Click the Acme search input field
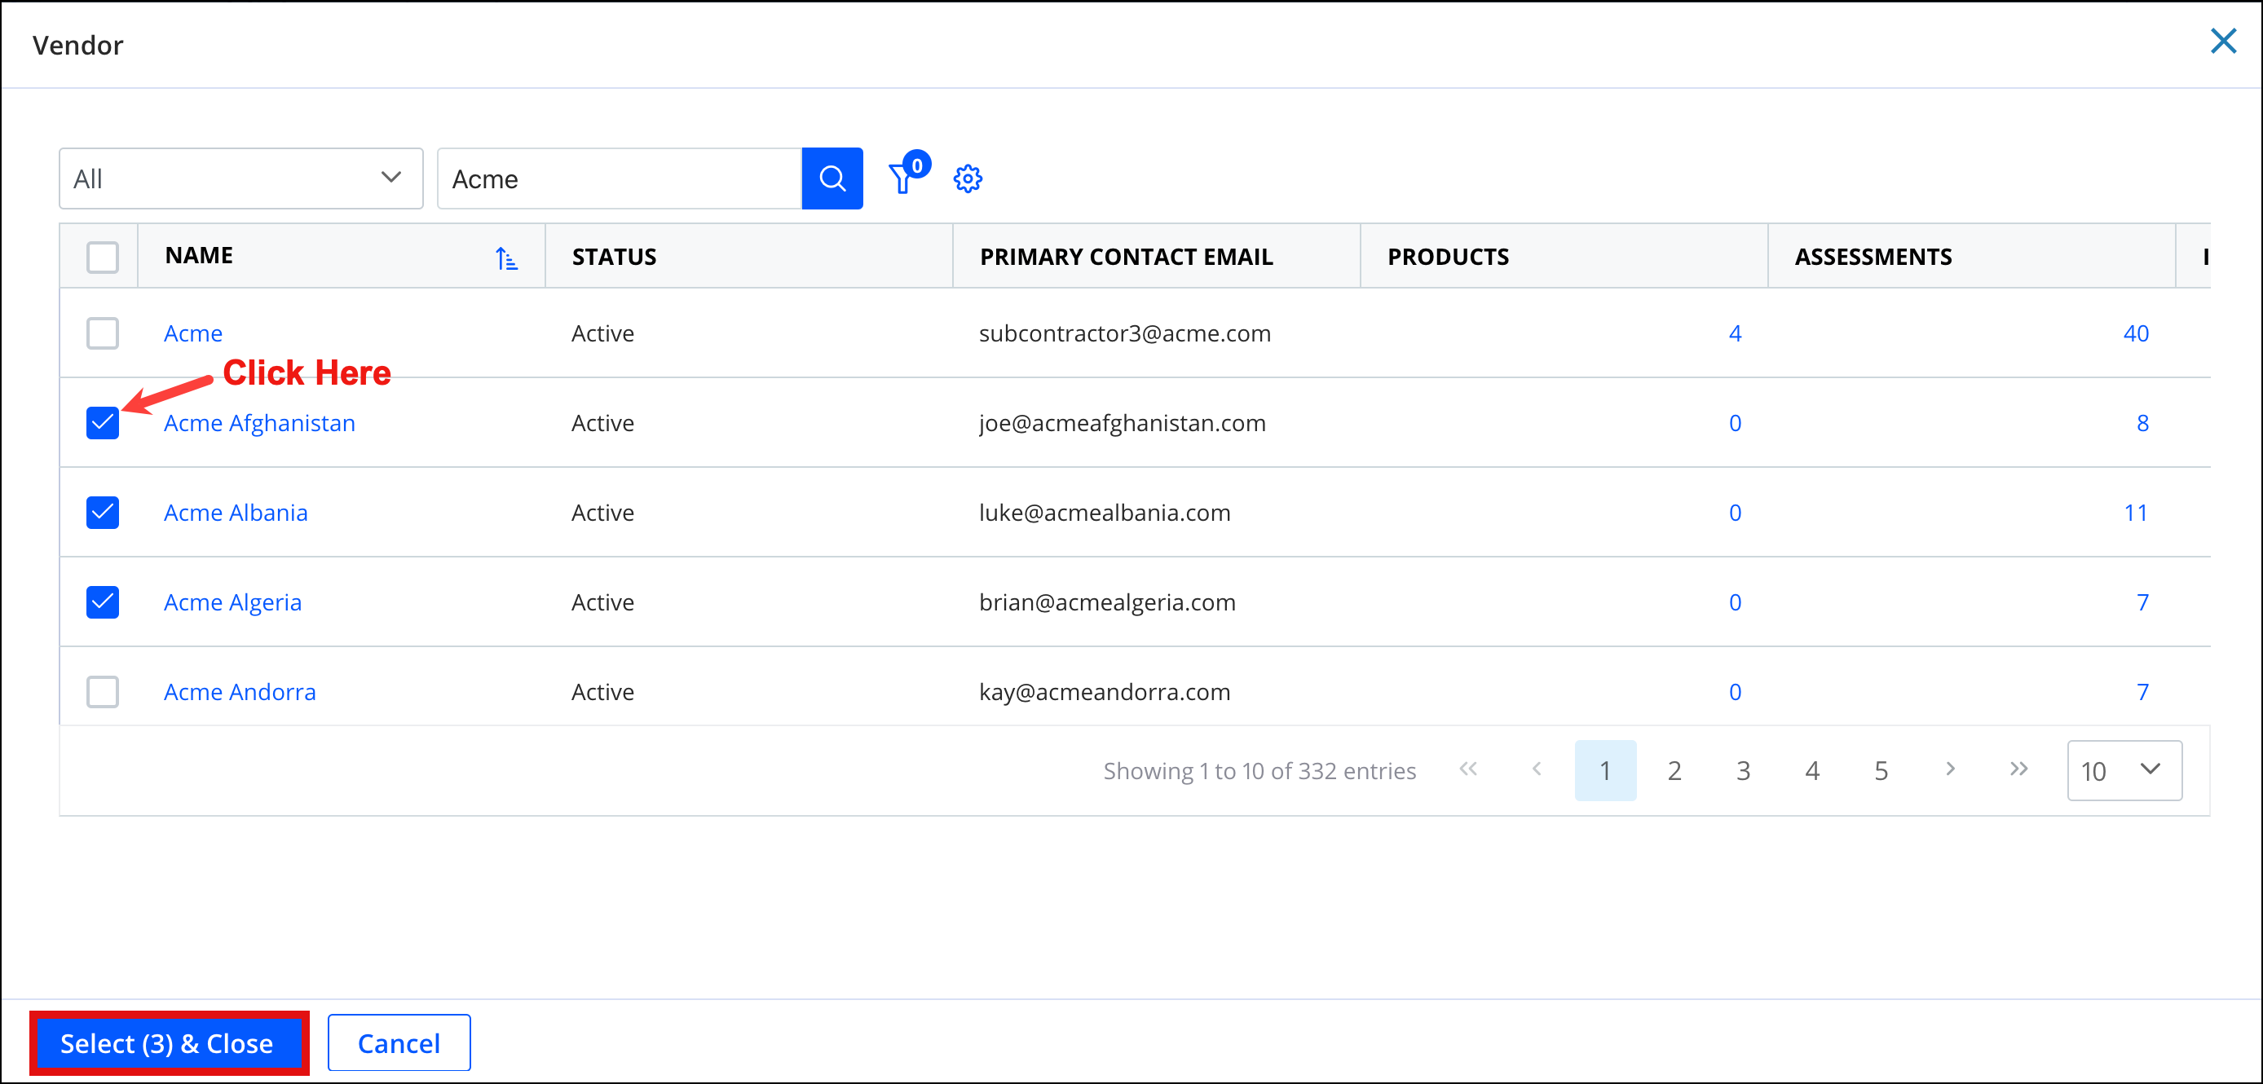 [620, 178]
